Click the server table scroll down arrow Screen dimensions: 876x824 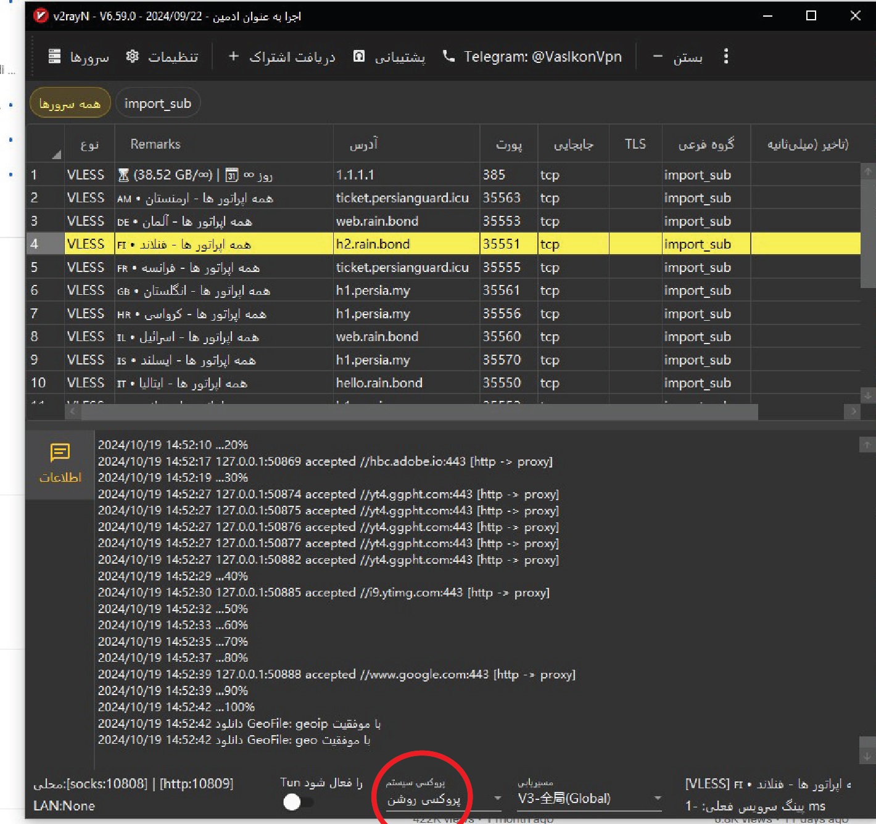click(868, 395)
